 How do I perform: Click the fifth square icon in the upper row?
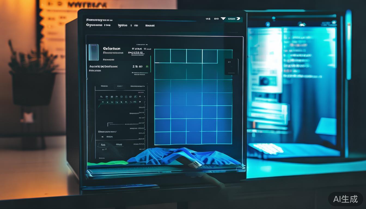(x=121, y=97)
